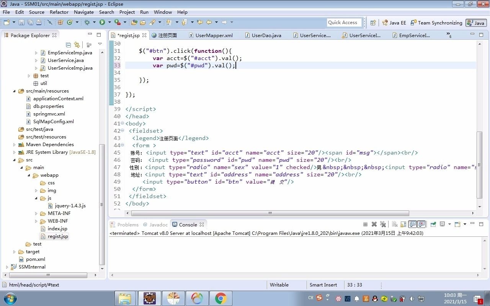This screenshot has height=306, width=490.
Task: Open the Open Console dropdown arrow
Action: click(465, 224)
